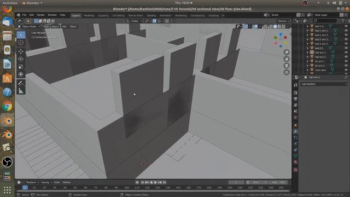
Task: Open the Tool properties tab
Action: click(x=295, y=85)
